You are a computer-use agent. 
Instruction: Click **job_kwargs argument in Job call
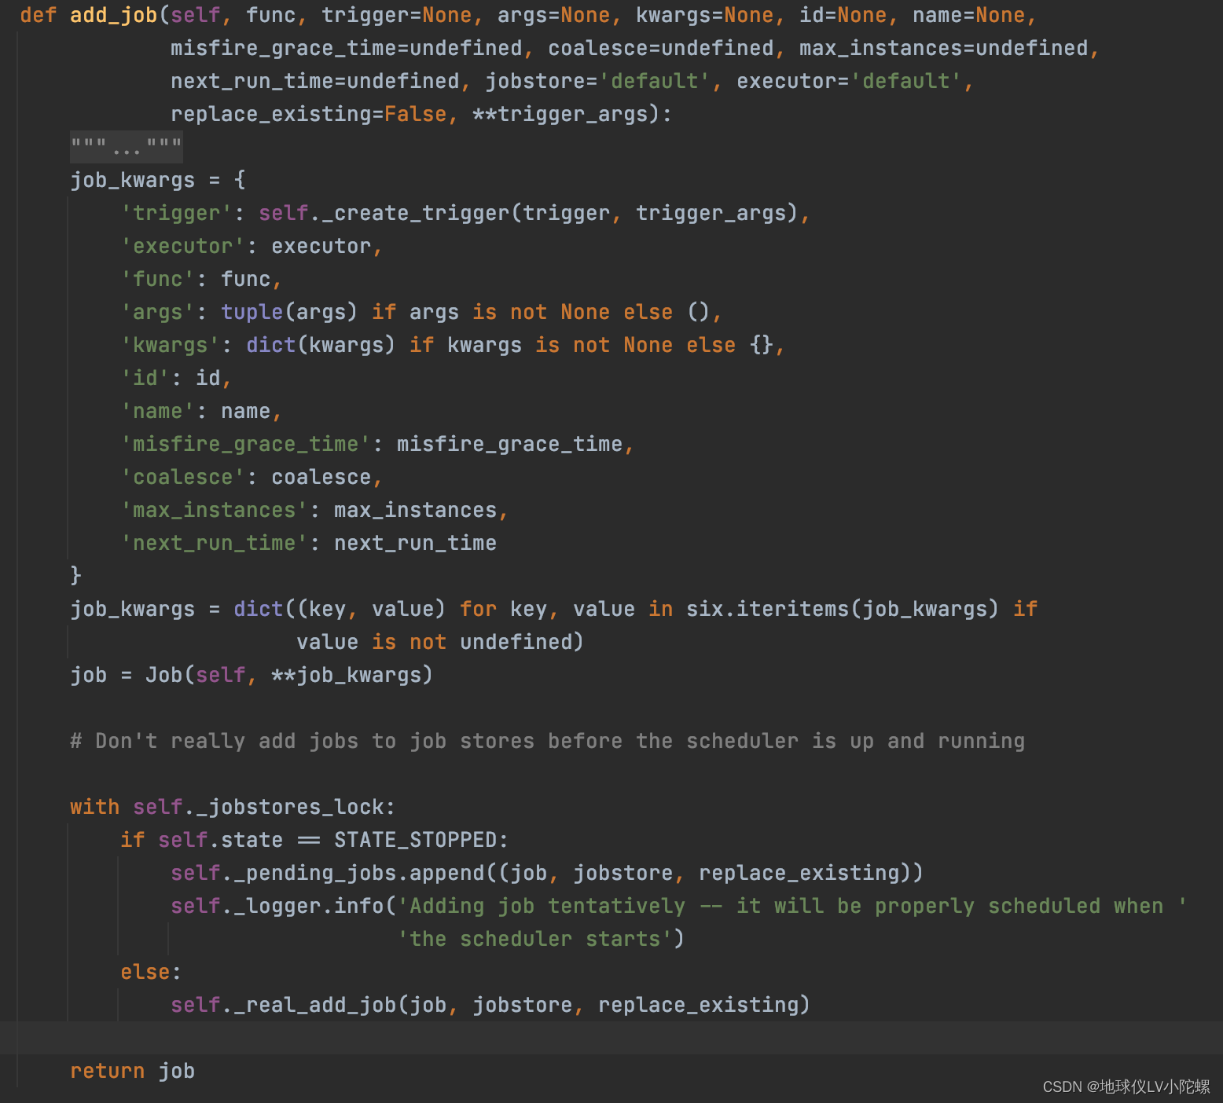point(347,675)
